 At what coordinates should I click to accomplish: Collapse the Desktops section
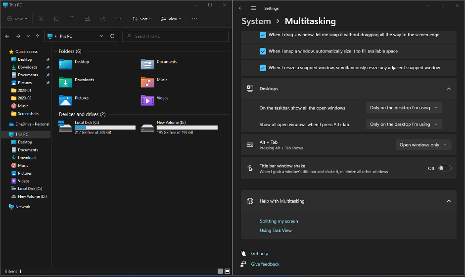(x=448, y=89)
